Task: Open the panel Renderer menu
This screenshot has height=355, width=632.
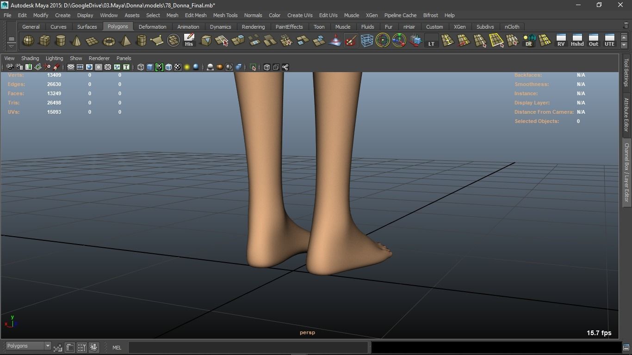Action: [x=99, y=58]
